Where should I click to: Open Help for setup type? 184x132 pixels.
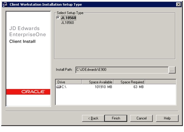[x=167, y=118]
